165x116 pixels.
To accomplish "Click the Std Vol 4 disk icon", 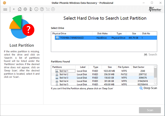I will point(57,81).
